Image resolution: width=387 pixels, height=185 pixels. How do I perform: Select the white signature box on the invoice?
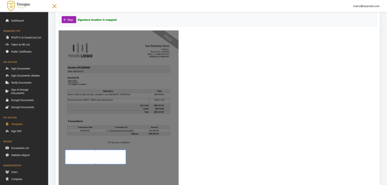click(x=95, y=157)
